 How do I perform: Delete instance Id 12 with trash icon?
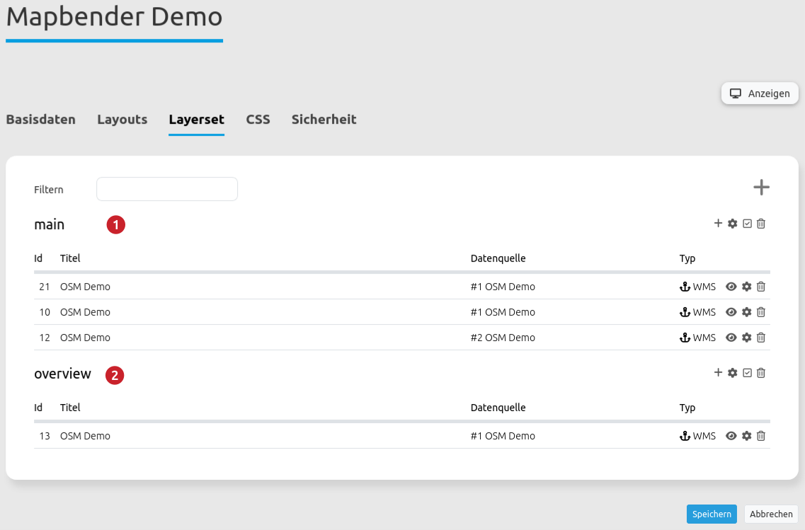click(x=761, y=338)
